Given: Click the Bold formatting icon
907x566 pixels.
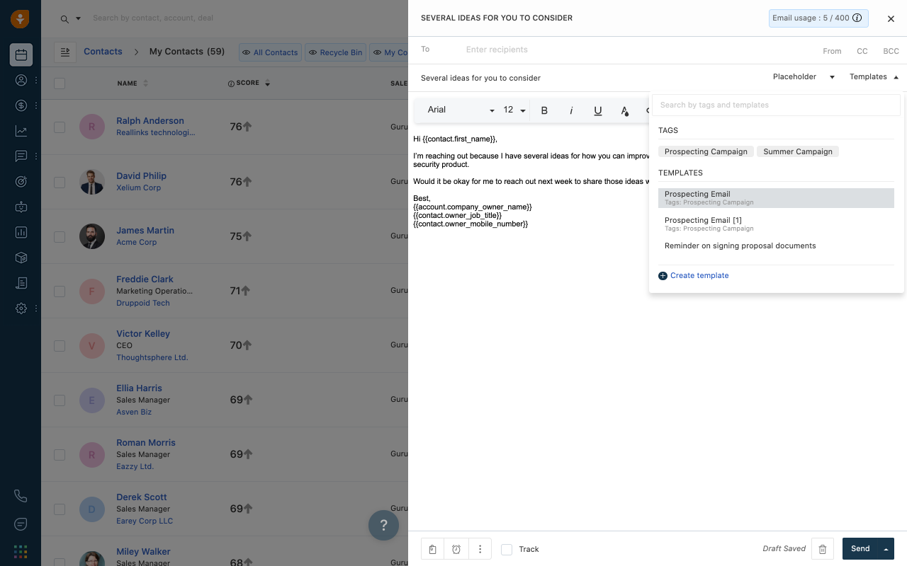Looking at the screenshot, I should [x=544, y=110].
